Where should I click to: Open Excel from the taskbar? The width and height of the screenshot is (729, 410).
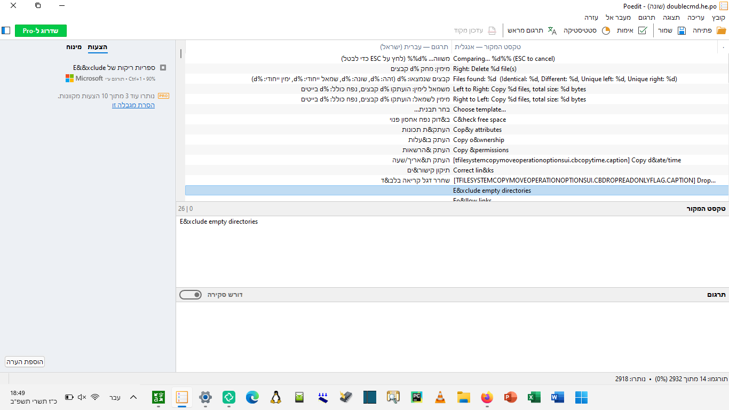[x=534, y=397]
